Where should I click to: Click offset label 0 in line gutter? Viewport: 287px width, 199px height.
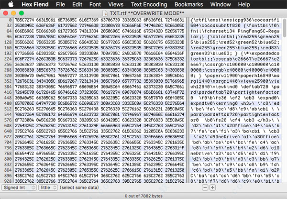(10, 20)
